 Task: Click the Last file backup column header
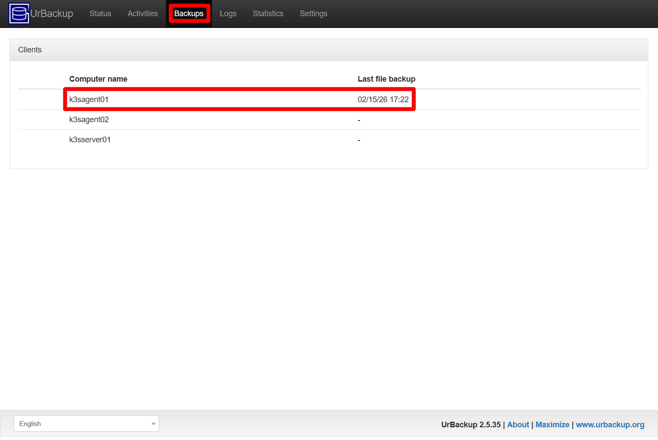click(x=386, y=79)
